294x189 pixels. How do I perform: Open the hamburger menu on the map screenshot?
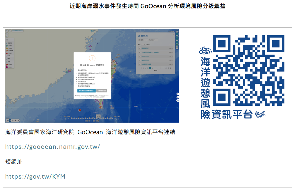click(7, 31)
